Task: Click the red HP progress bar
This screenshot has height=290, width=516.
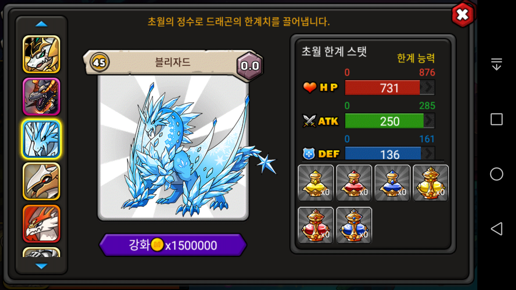Action: pos(390,88)
